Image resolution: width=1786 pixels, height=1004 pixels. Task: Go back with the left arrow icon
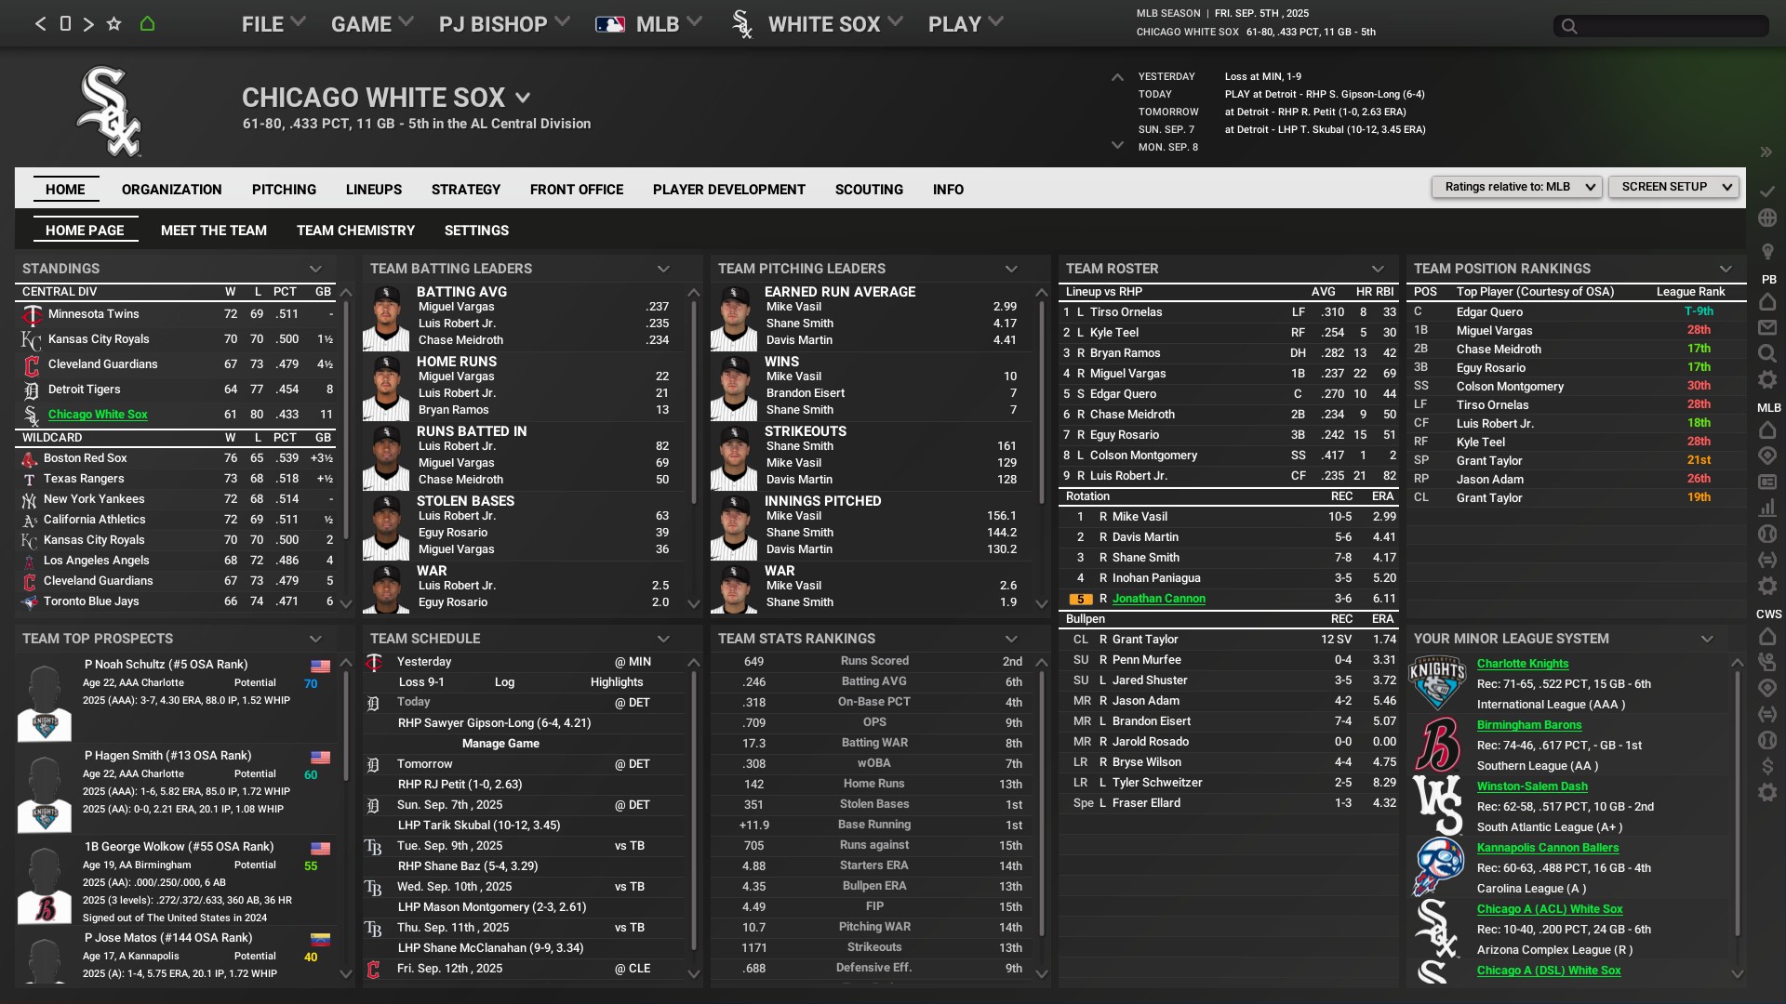click(40, 24)
